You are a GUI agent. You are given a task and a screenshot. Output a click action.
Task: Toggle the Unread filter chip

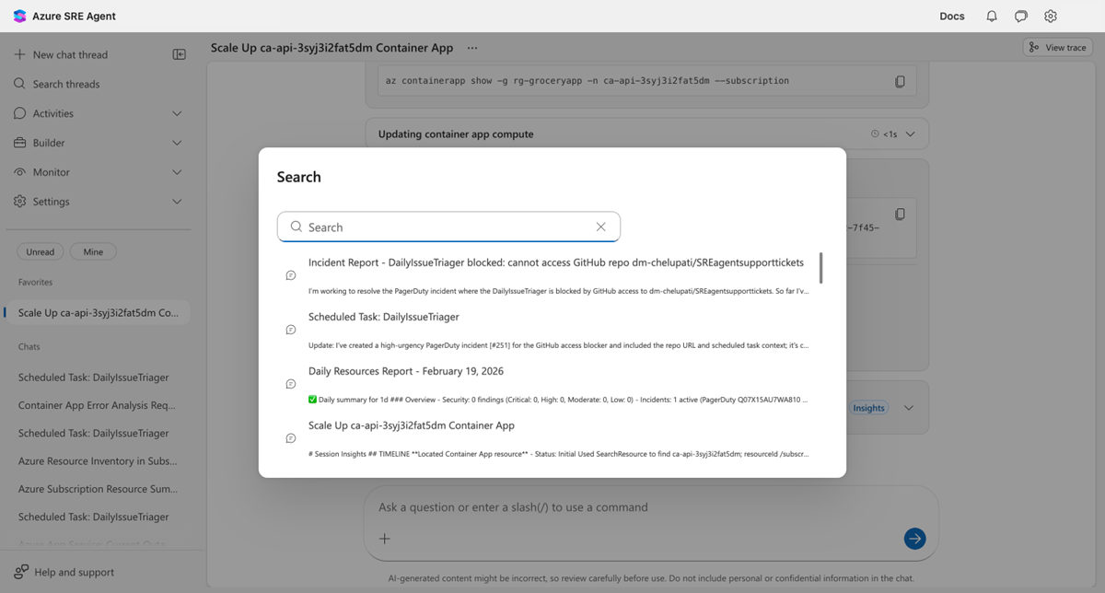click(41, 251)
